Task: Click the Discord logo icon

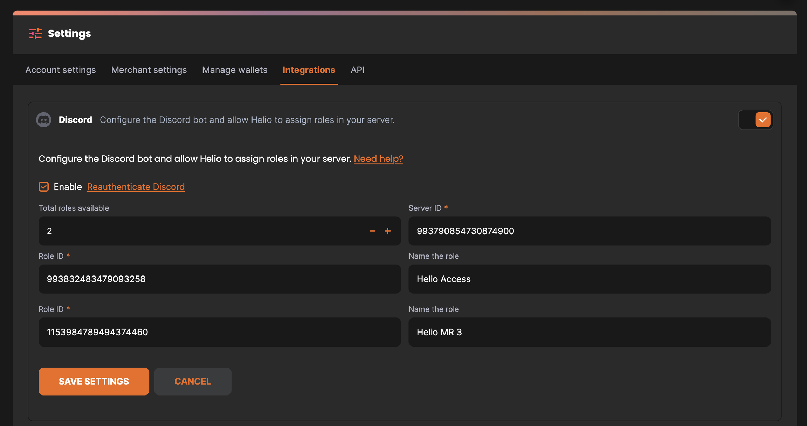Action: (44, 120)
